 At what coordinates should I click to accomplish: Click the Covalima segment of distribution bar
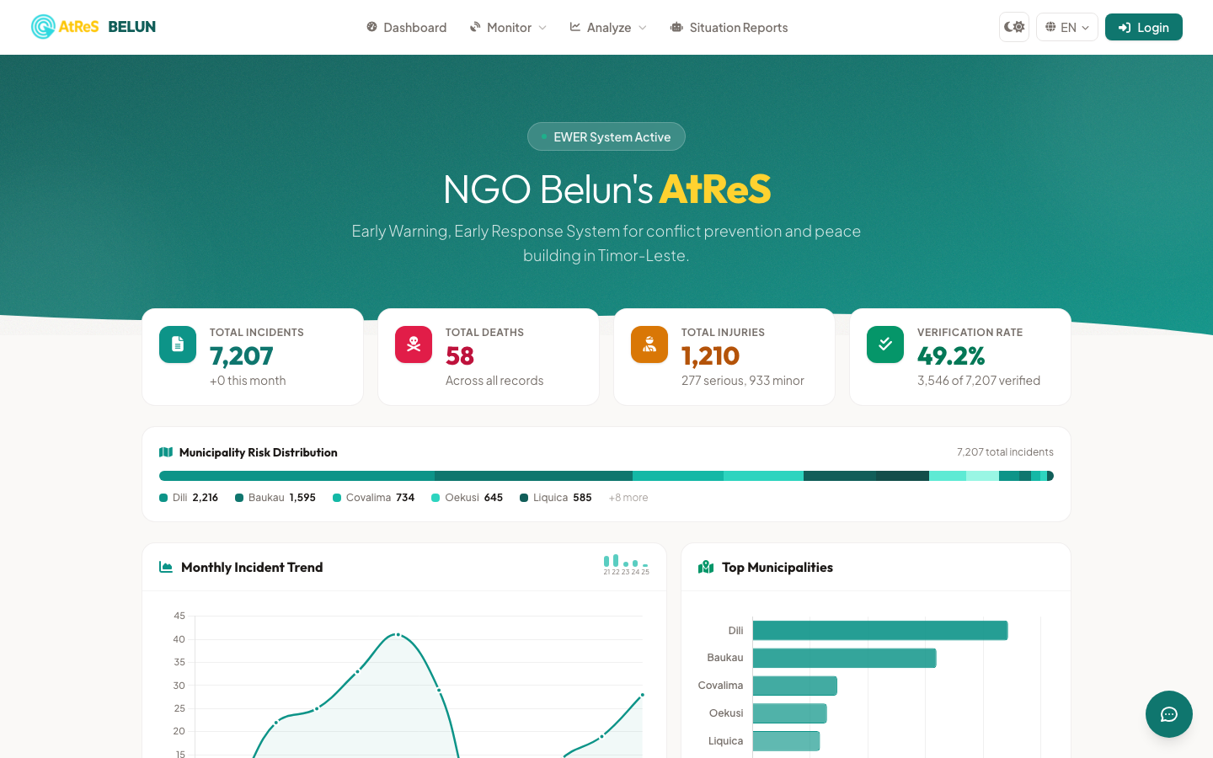pyautogui.click(x=678, y=476)
